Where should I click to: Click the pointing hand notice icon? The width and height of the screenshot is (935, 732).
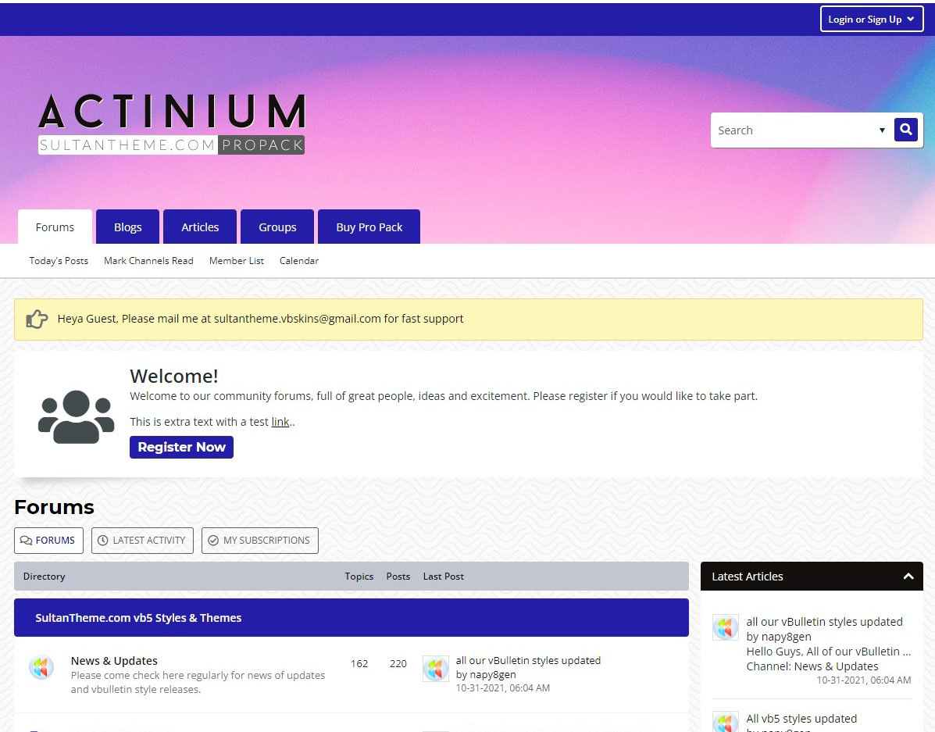click(x=37, y=320)
